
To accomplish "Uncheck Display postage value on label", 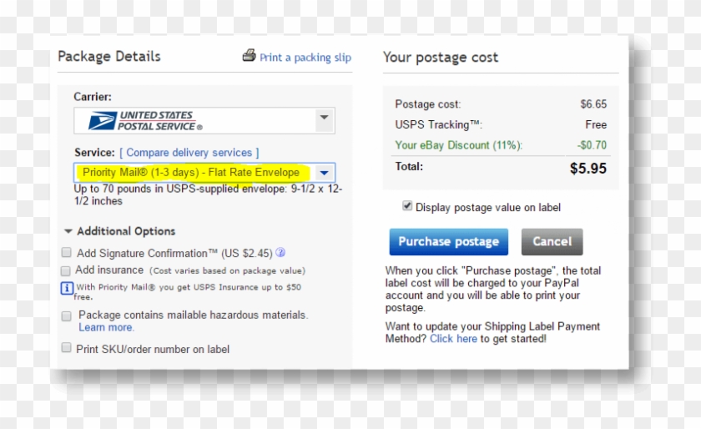I will pos(407,206).
